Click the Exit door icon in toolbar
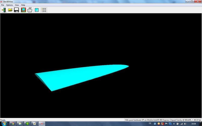 click(x=4, y=10)
